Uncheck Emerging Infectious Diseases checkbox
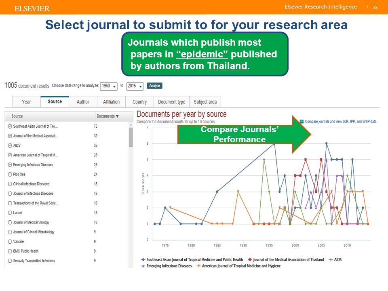Screen dimensions: 388x291 point(10,164)
